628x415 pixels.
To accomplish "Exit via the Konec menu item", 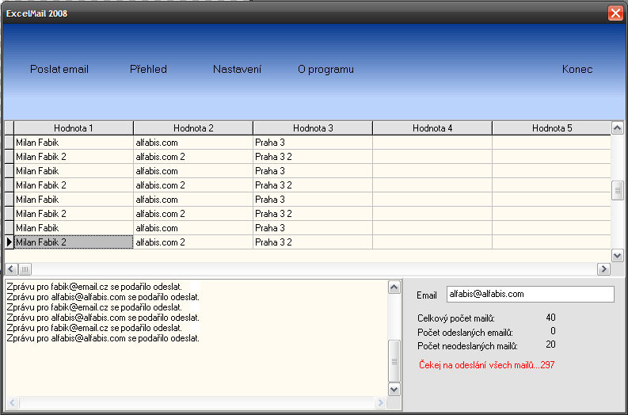I will (577, 70).
